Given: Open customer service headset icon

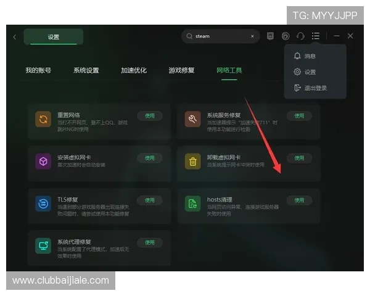Looking at the screenshot, I should (x=300, y=36).
